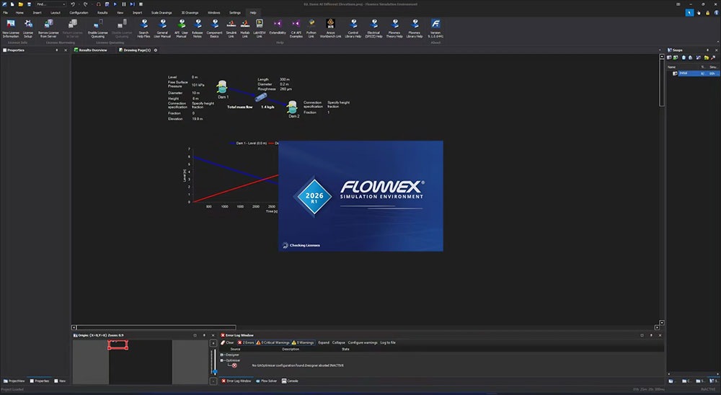This screenshot has width=721, height=395.
Task: Toggle the 2 Errors filter
Action: tap(246, 342)
